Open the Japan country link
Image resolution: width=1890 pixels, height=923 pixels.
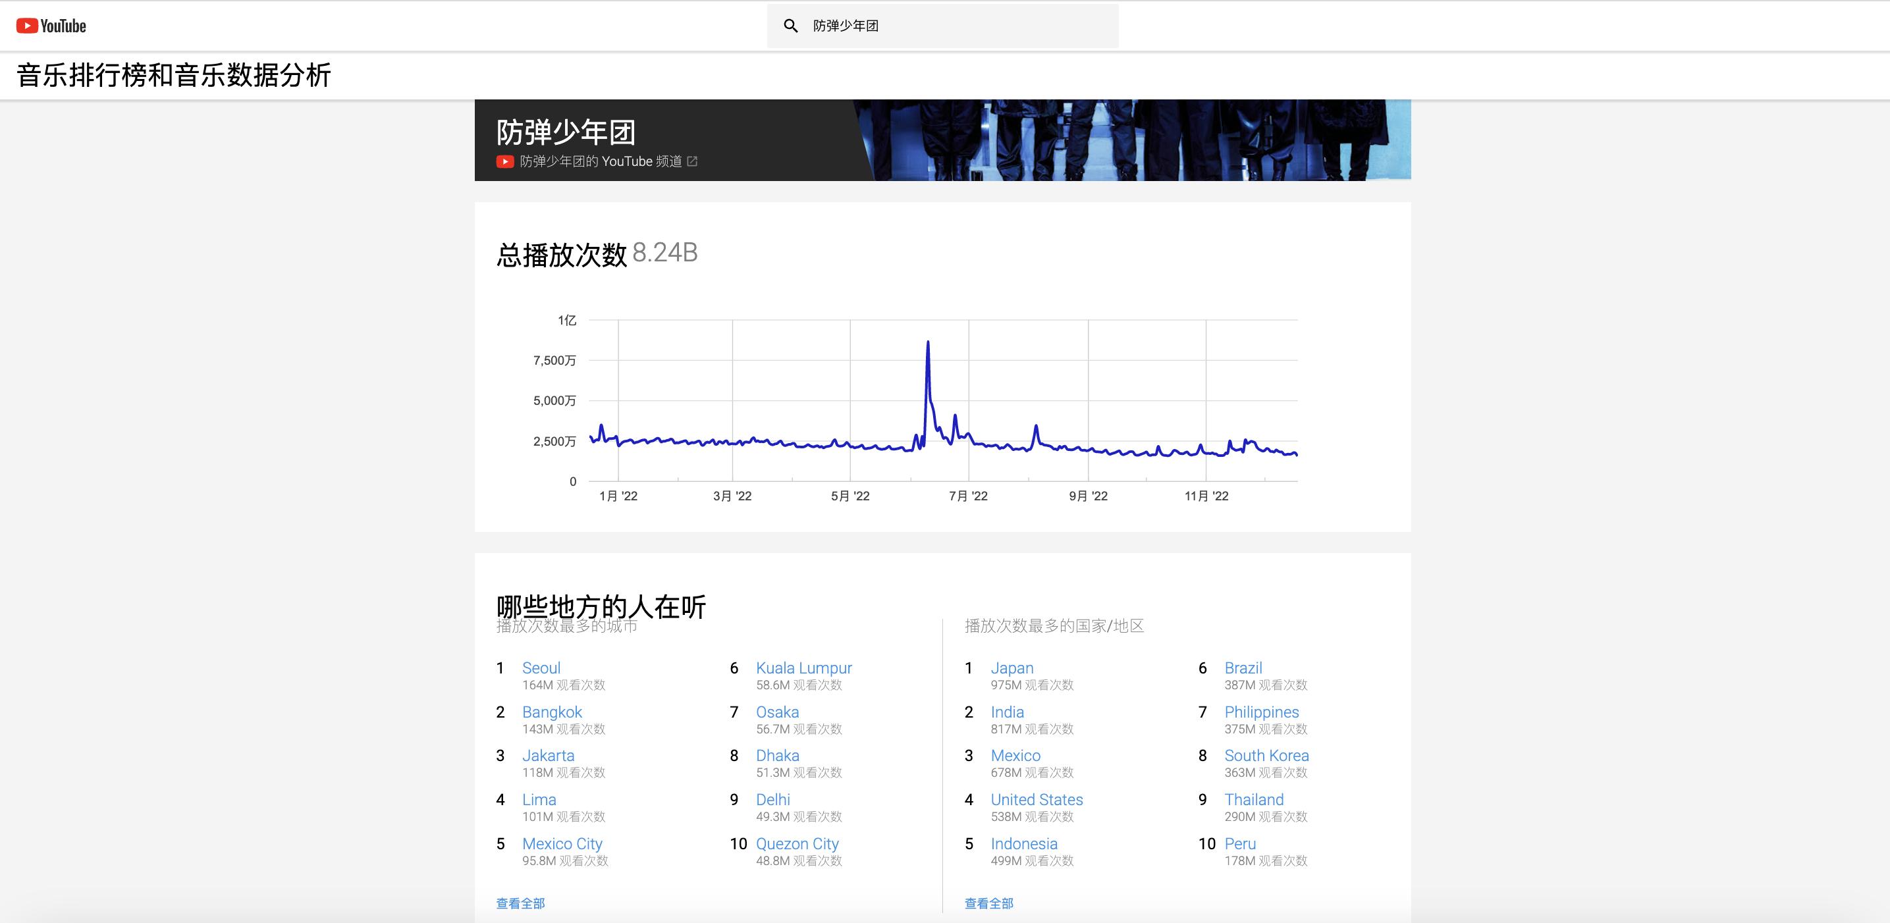click(x=1012, y=668)
